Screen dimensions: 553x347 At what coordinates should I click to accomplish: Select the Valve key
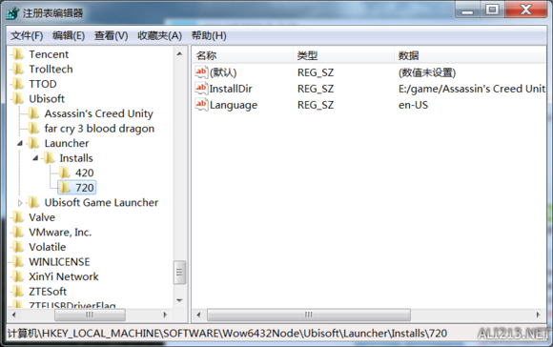pos(42,217)
